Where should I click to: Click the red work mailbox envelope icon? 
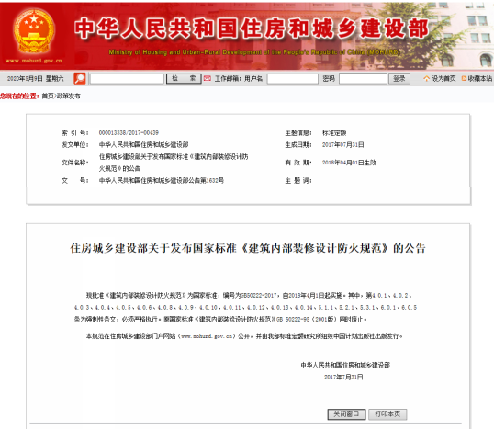[x=207, y=78]
